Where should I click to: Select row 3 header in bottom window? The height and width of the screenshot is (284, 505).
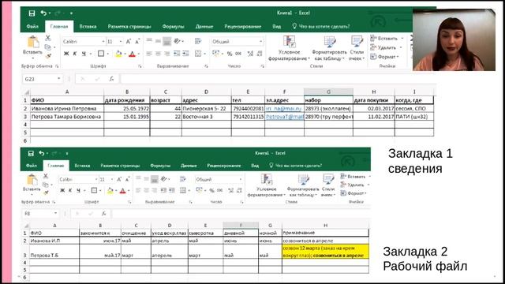click(25, 252)
